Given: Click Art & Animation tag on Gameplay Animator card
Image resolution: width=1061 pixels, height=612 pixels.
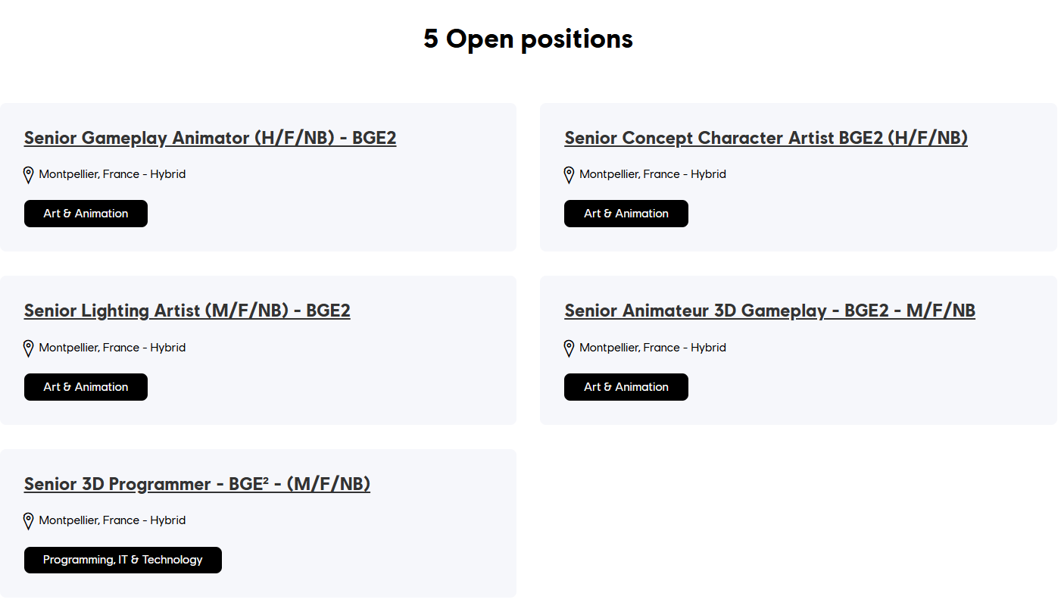Looking at the screenshot, I should click(x=86, y=214).
